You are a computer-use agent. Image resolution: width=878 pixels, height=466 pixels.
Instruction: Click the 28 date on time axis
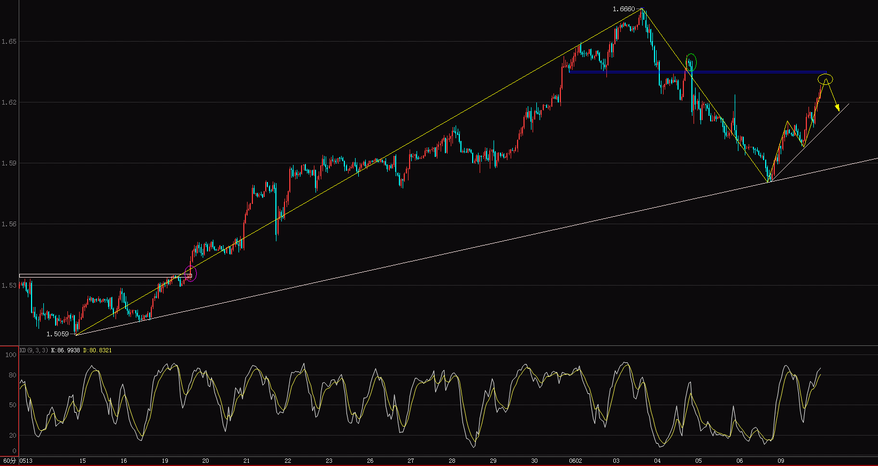[x=452, y=461]
